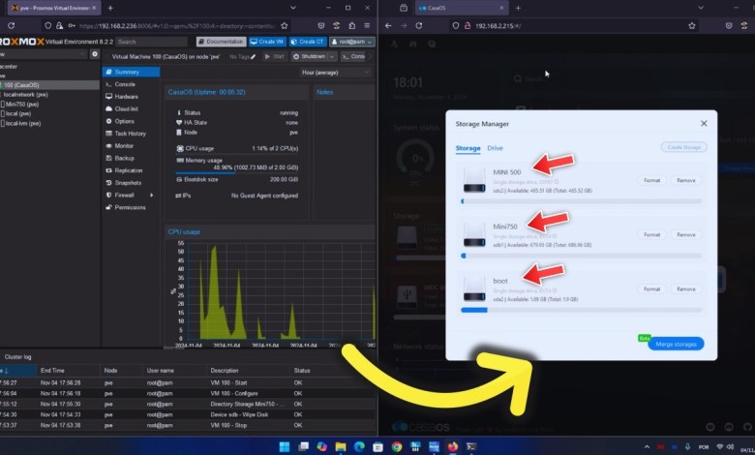The width and height of the screenshot is (755, 455).
Task: Select the 'Device sdb - Wipe Disk' log entry
Action: click(x=188, y=415)
